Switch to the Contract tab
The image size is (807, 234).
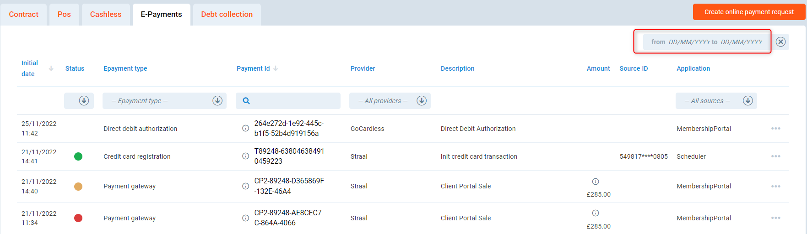point(24,15)
